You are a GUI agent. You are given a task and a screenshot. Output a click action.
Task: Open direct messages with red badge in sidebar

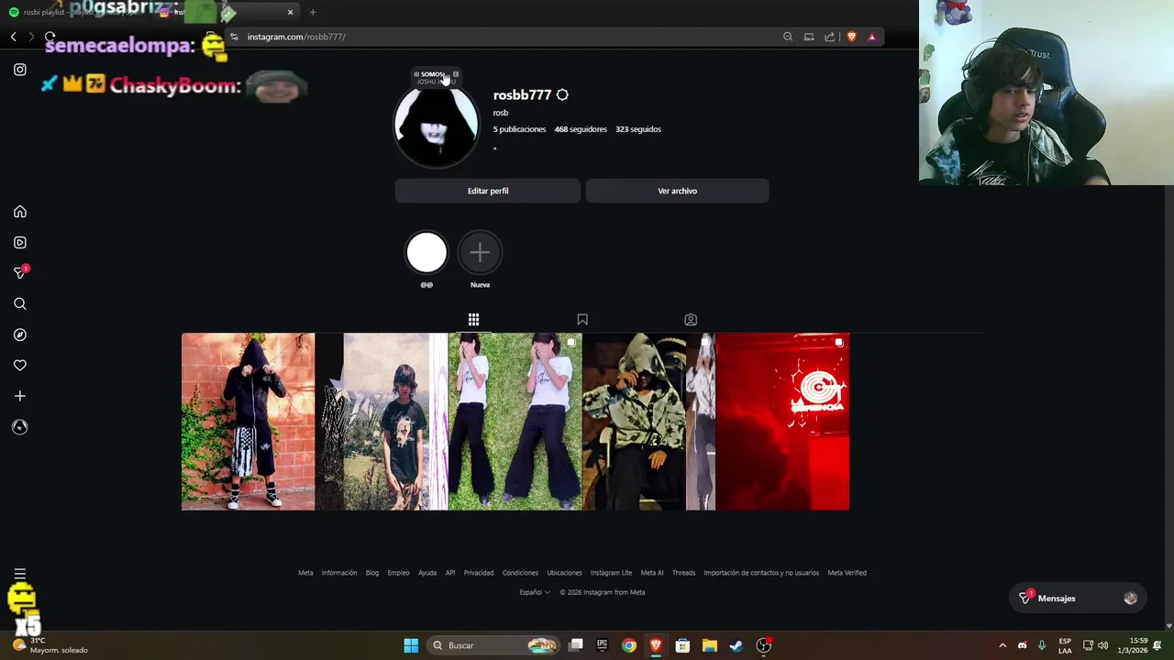coord(20,273)
